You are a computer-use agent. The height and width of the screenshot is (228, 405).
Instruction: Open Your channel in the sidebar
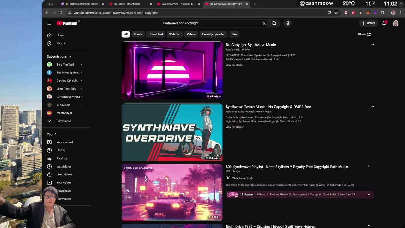pyautogui.click(x=65, y=142)
